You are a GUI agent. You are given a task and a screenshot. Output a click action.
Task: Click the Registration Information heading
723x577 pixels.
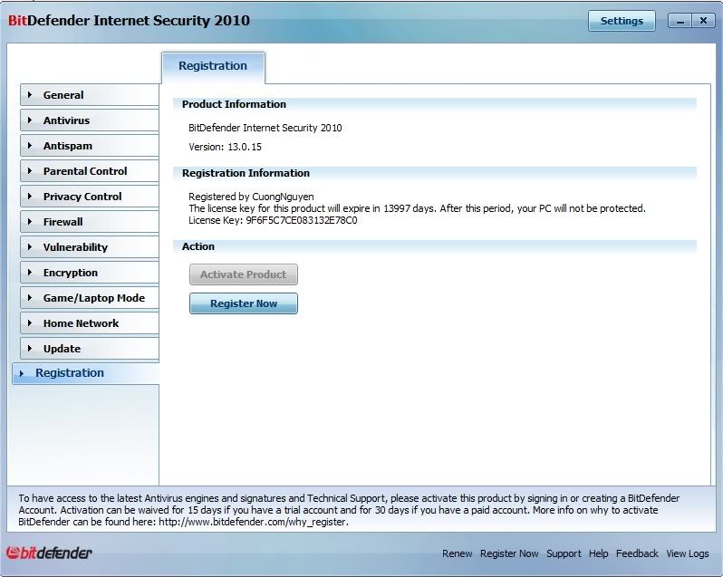pyautogui.click(x=246, y=173)
